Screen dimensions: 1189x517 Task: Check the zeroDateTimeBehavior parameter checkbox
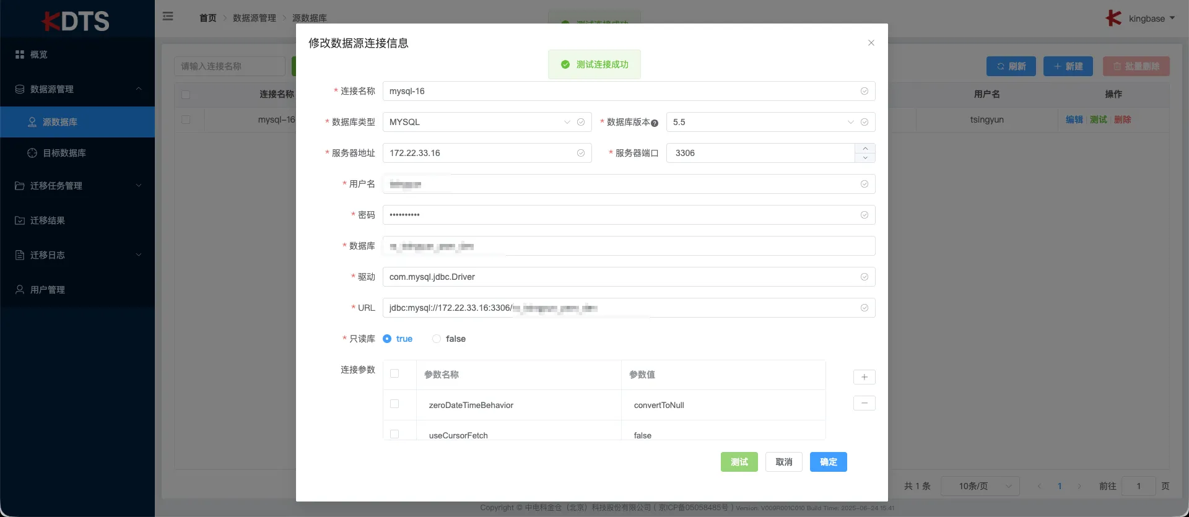[394, 404]
